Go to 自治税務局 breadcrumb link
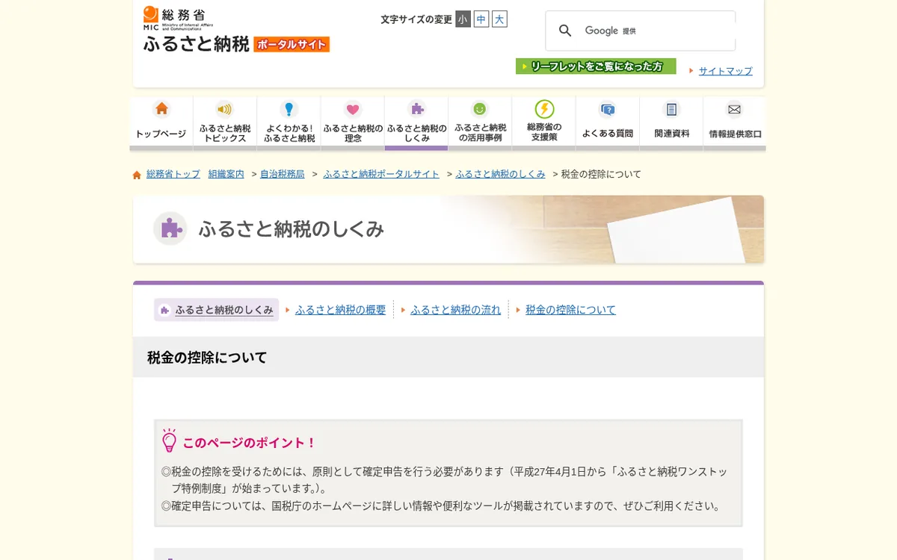 [x=283, y=174]
